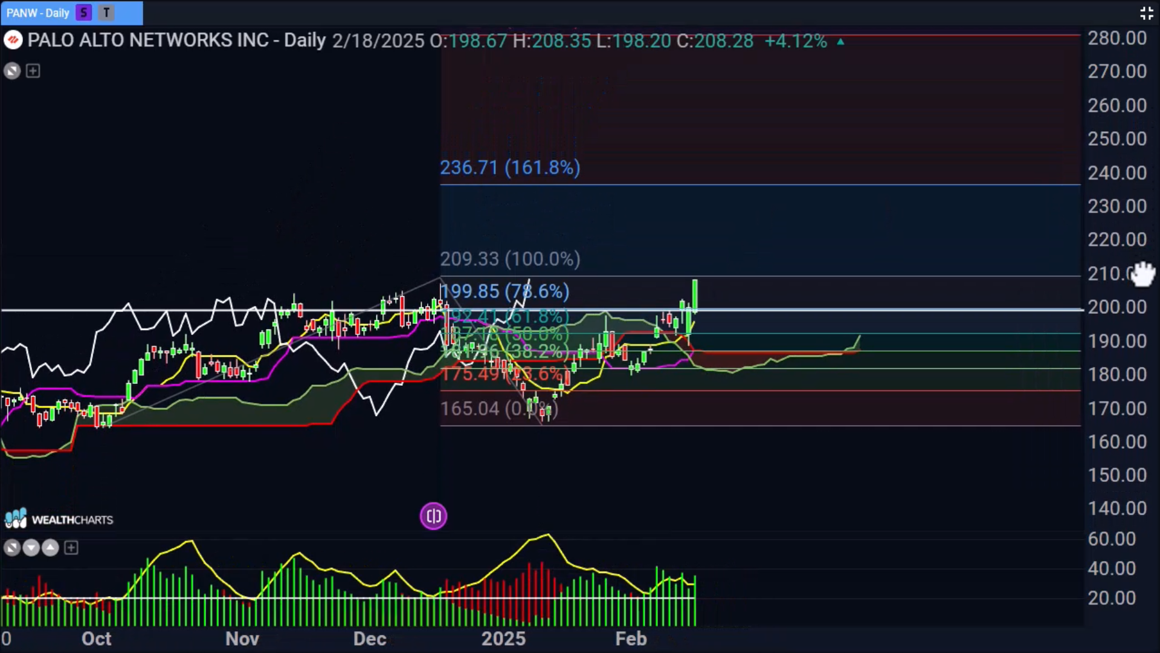Click the Feb date axis label

pos(631,639)
